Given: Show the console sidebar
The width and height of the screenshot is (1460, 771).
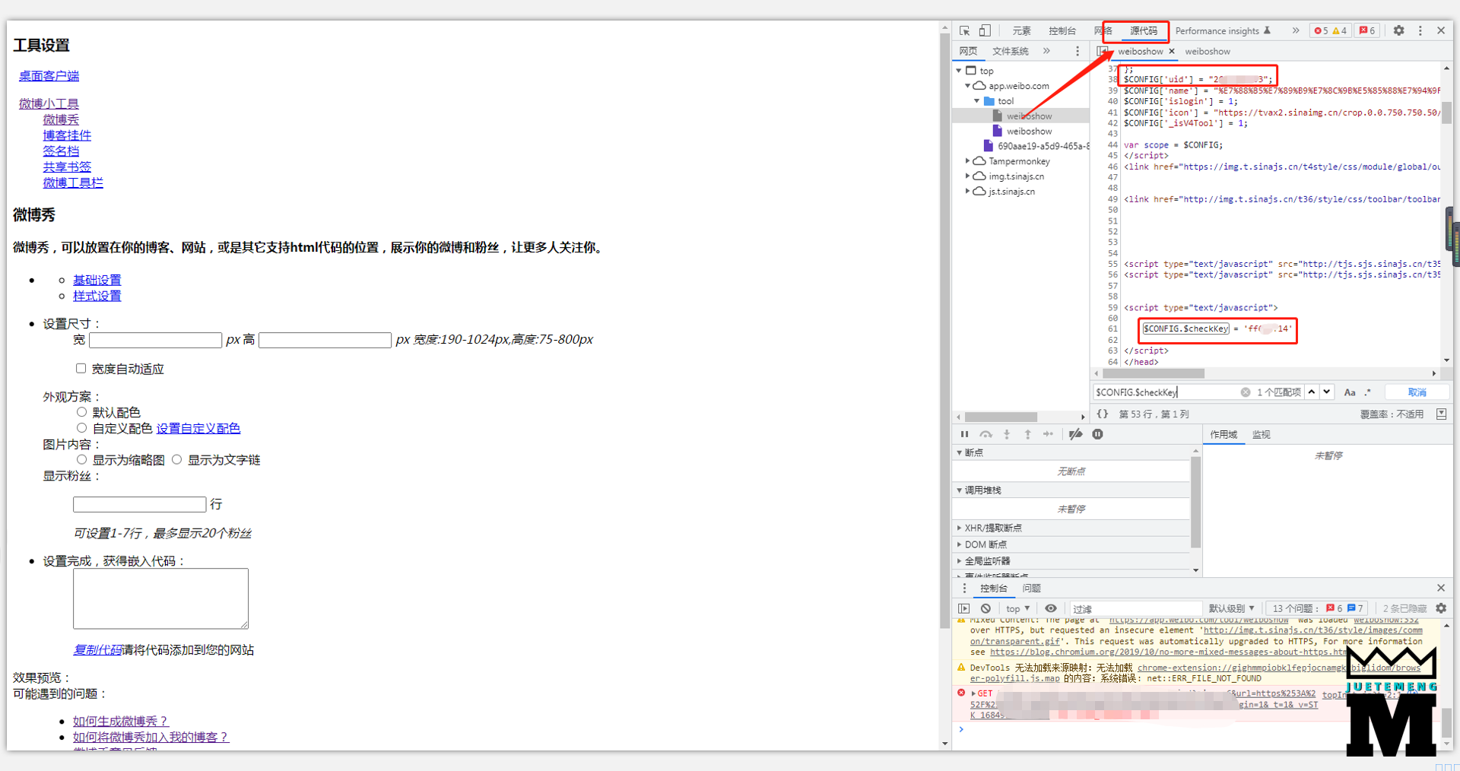Looking at the screenshot, I should click(964, 608).
